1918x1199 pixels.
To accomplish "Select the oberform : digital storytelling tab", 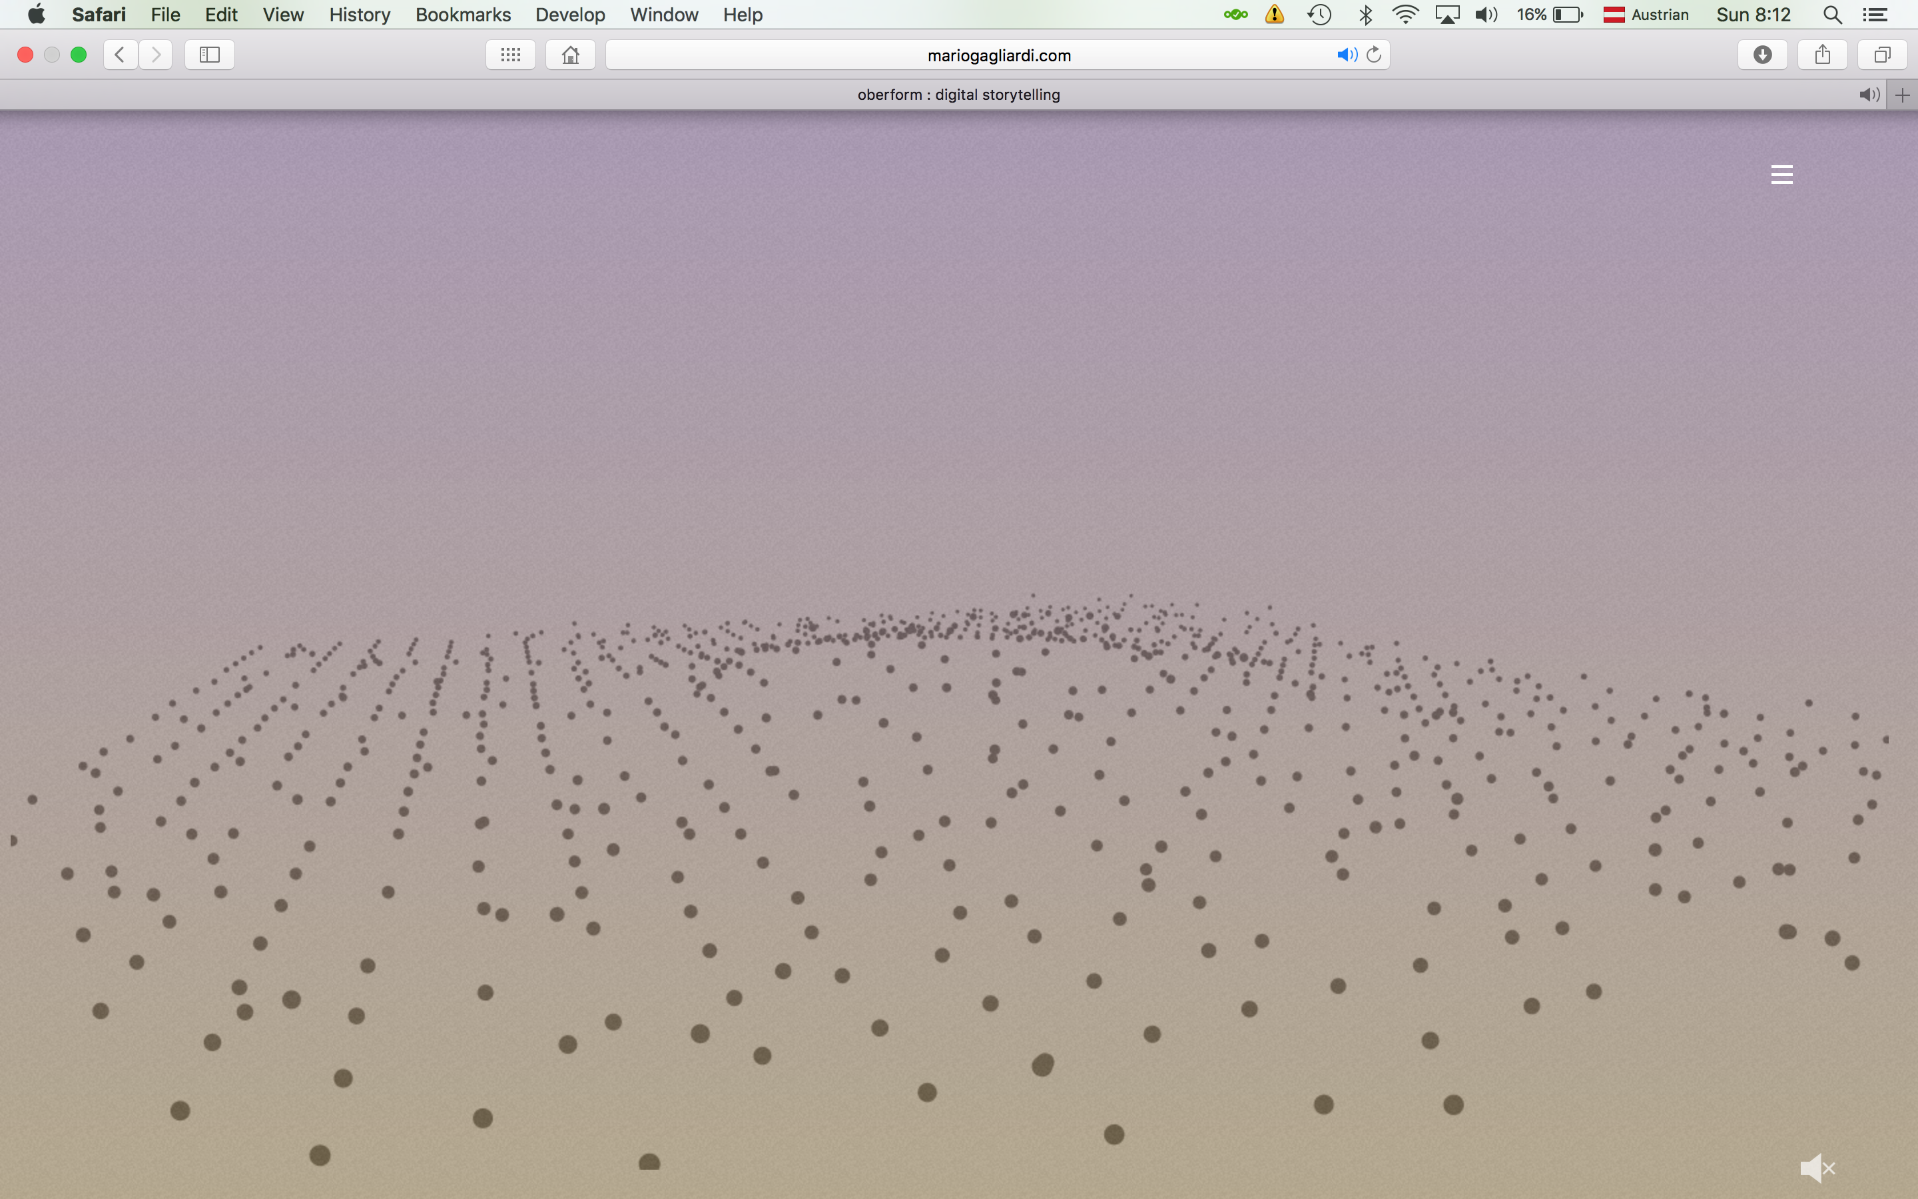I will (x=958, y=95).
